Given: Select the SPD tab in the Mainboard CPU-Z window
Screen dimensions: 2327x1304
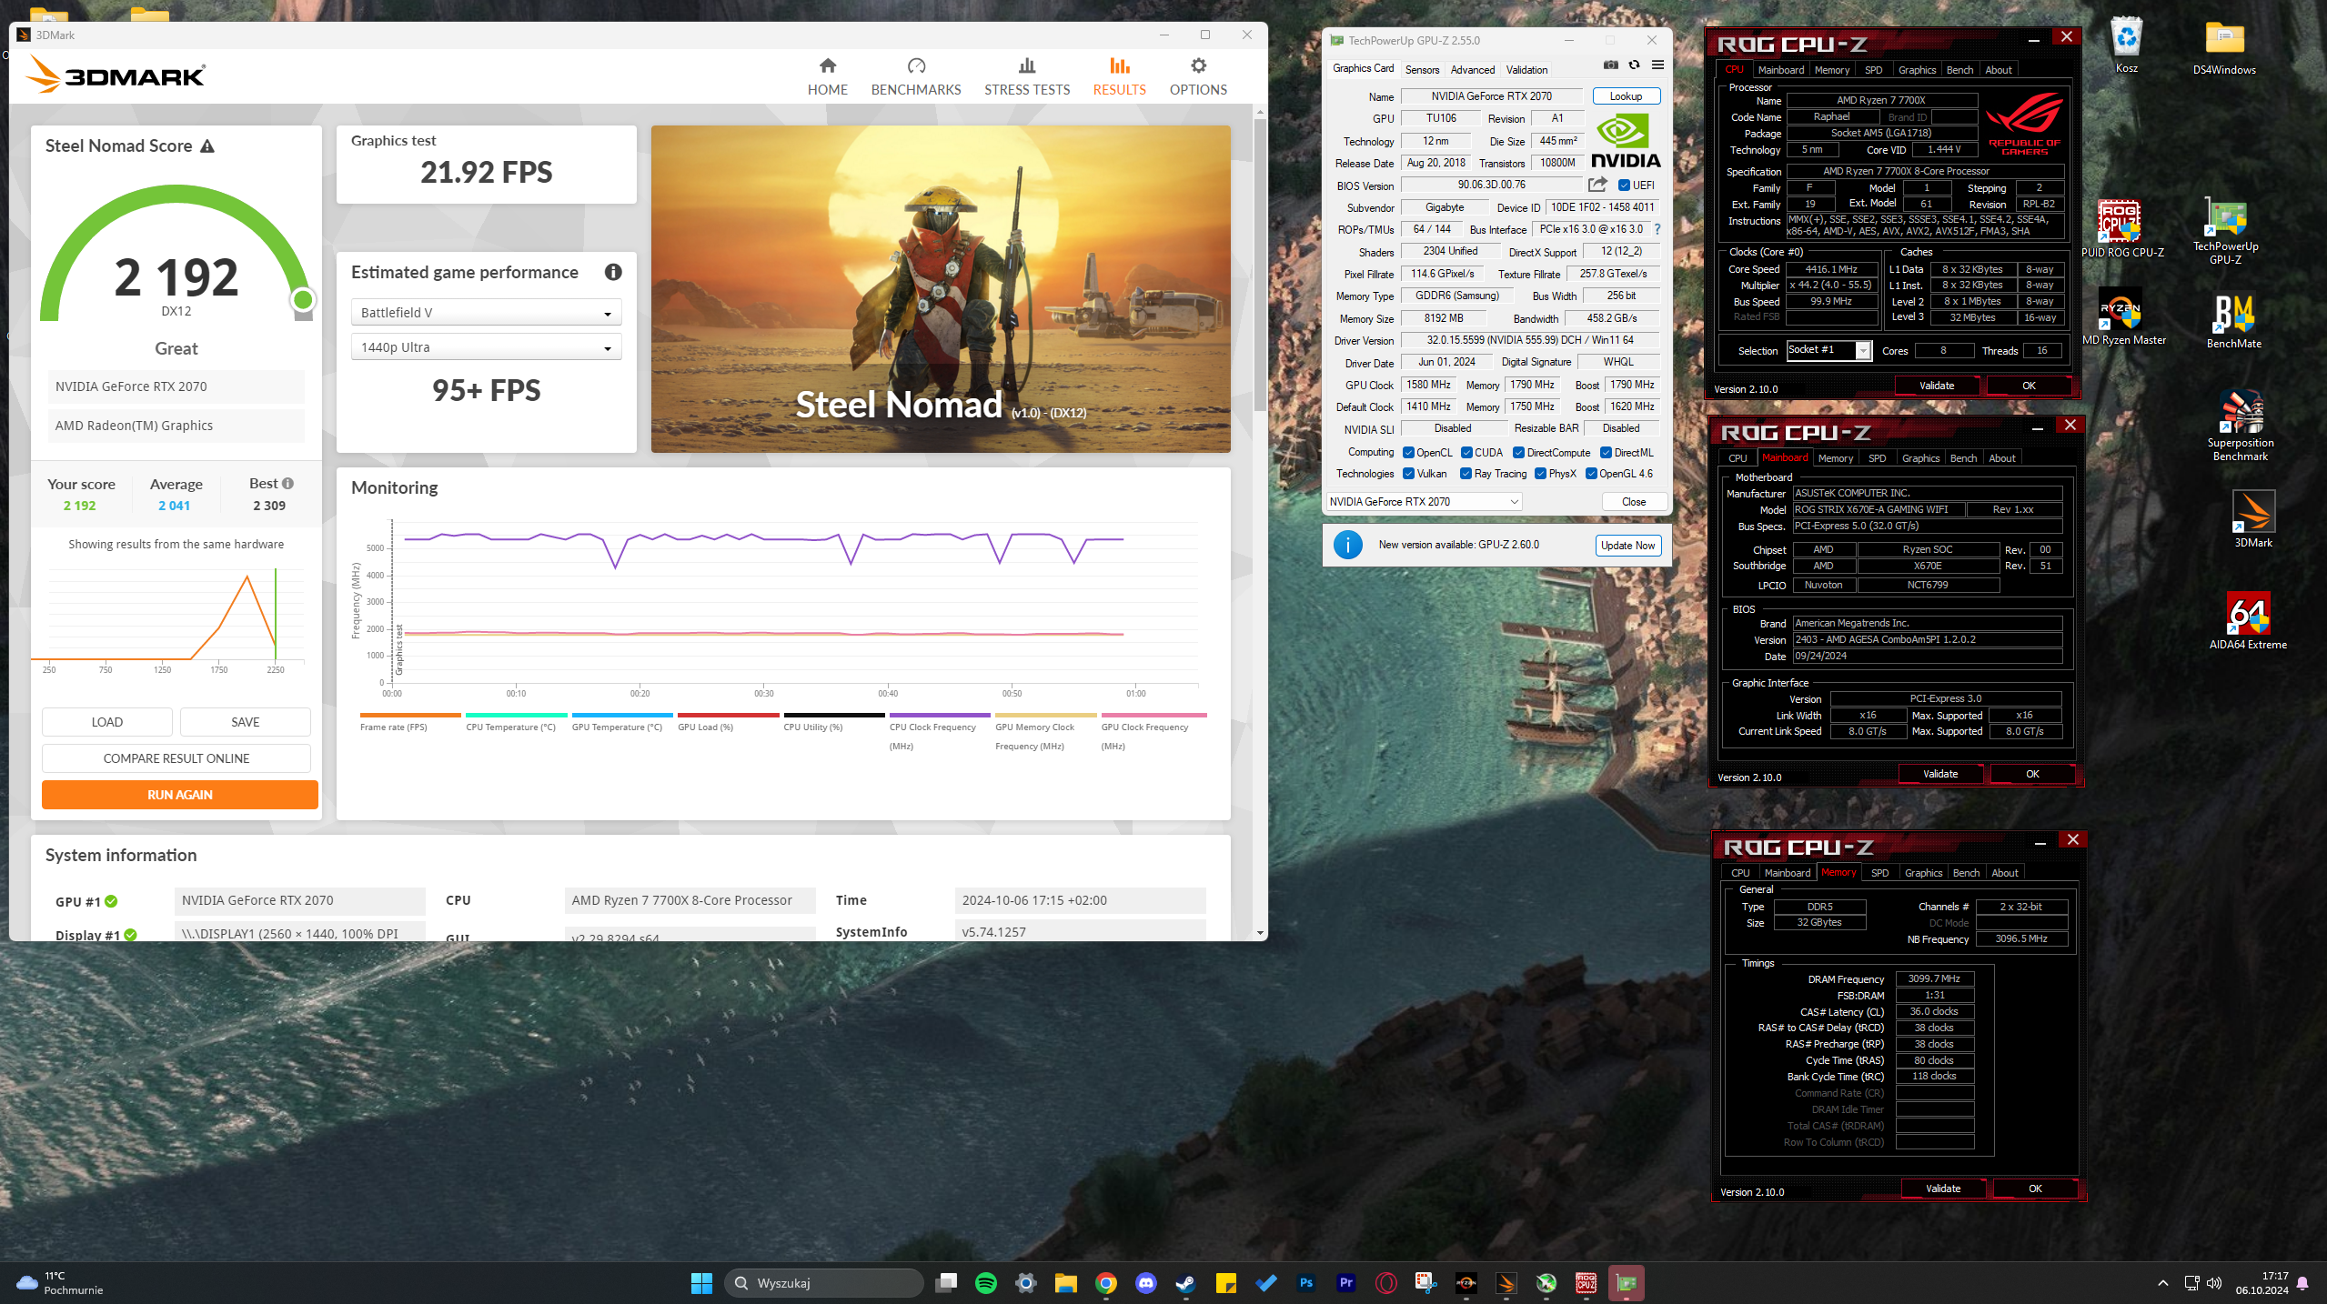Looking at the screenshot, I should pyautogui.click(x=1877, y=458).
